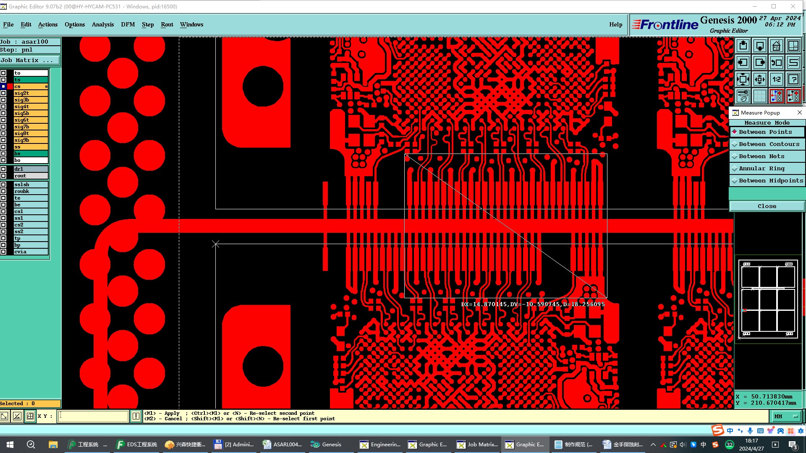806x453 pixels.
Task: Click the exclamation execute icon
Action: click(136, 416)
